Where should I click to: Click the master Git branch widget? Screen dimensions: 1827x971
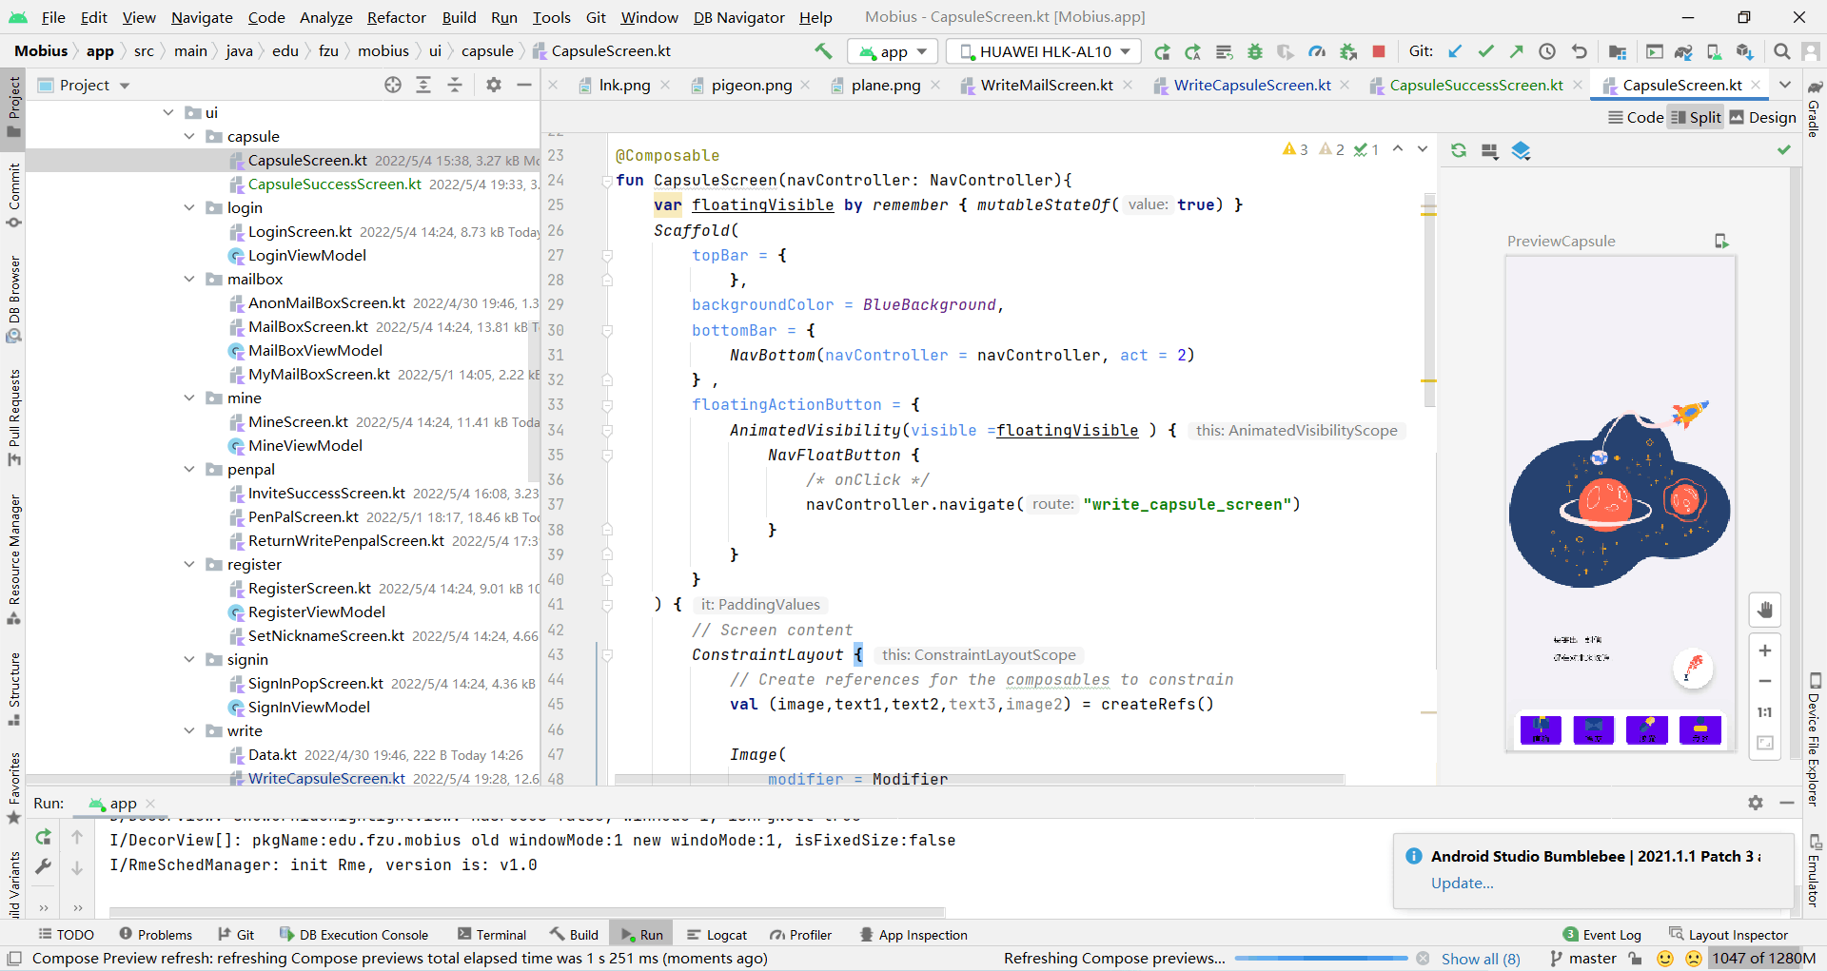[x=1582, y=959]
